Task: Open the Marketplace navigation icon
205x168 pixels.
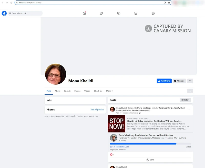Action: 136,13
